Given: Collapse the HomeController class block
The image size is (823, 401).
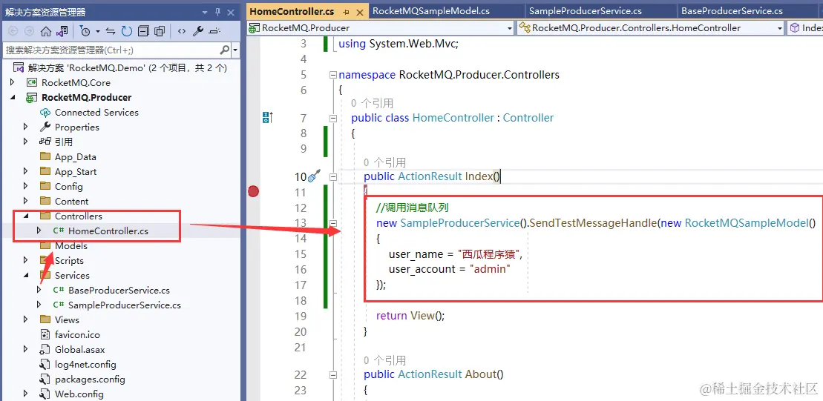Looking at the screenshot, I should click(332, 119).
